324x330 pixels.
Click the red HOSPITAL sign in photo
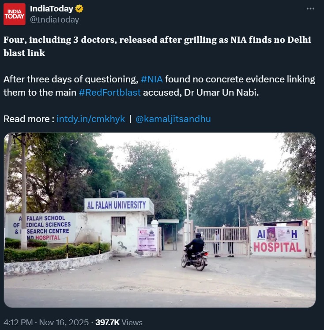click(x=278, y=247)
